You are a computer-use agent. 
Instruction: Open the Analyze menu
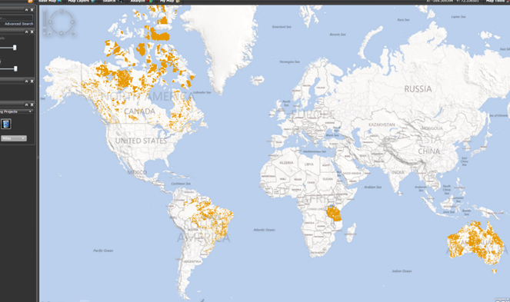pos(141,2)
